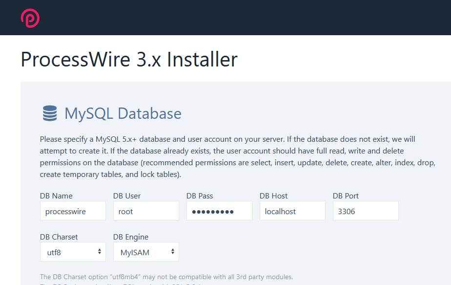Click the "DB Name" label
Image resolution: width=451 pixels, height=285 pixels.
56,196
